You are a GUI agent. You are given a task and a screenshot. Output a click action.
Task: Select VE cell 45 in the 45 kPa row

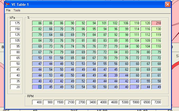[x=113, y=70]
